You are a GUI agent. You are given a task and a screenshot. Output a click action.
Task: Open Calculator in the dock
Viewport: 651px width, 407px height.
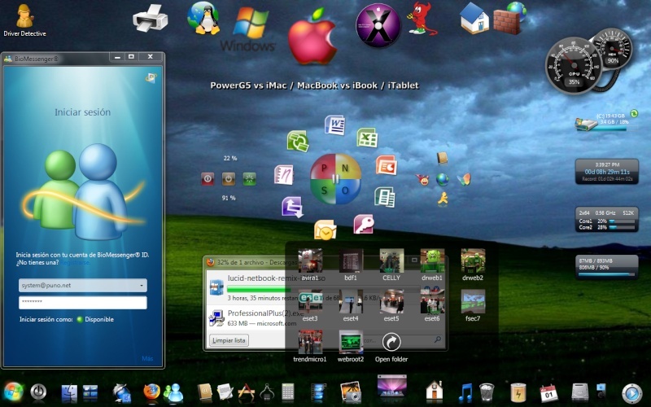point(288,392)
